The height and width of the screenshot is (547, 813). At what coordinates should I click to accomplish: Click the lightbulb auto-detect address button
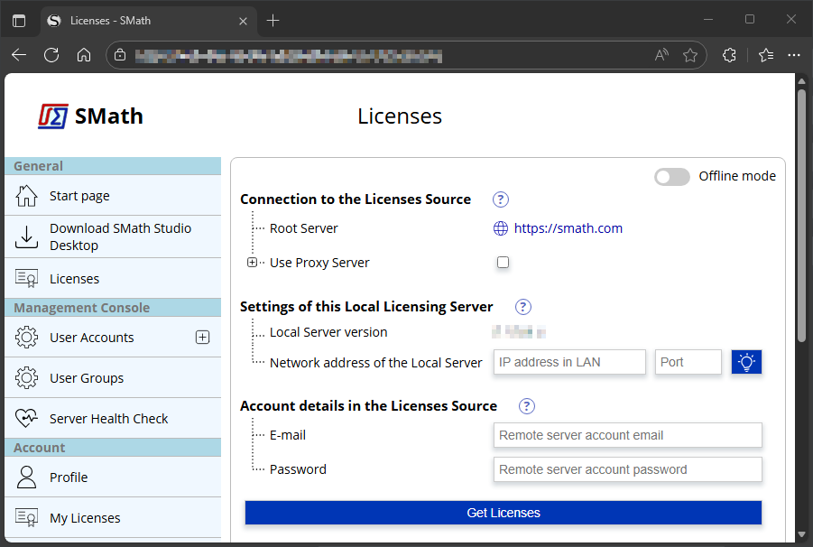pyautogui.click(x=746, y=362)
